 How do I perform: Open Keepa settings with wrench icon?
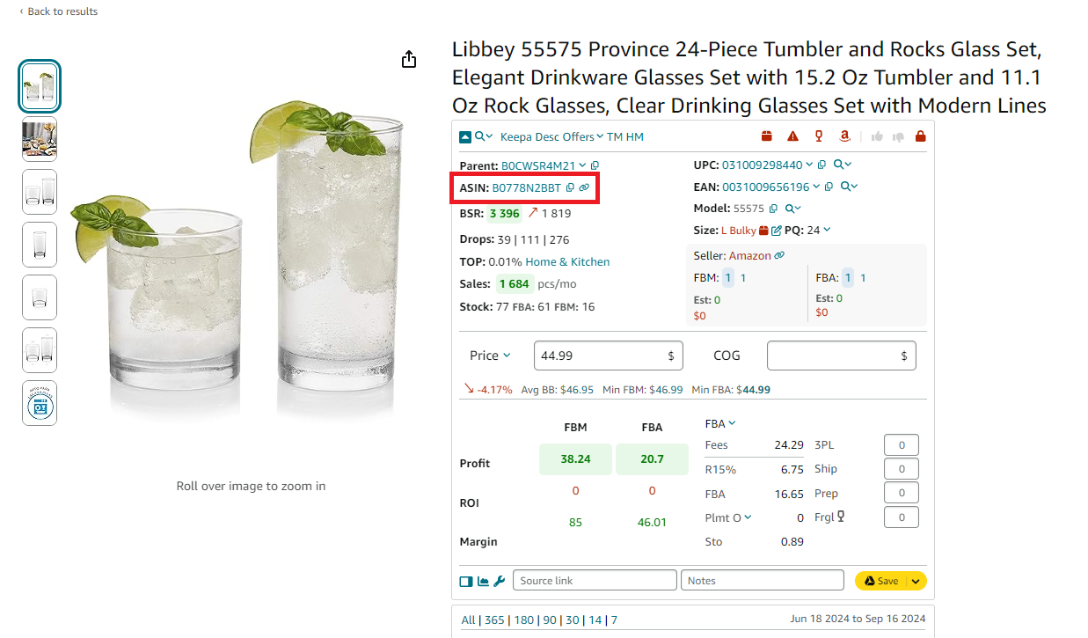(498, 581)
